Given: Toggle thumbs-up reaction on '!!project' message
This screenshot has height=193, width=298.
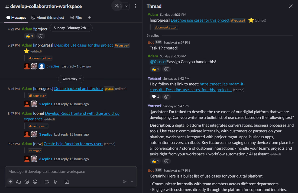Looking at the screenshot, I should click(29, 36).
